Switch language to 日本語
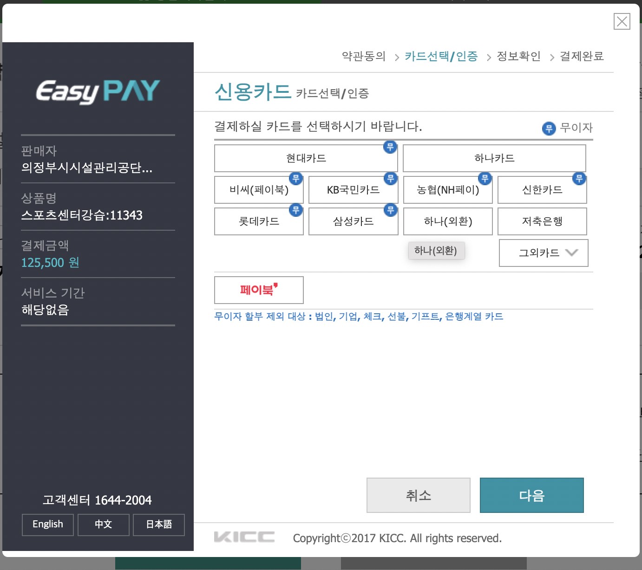This screenshot has width=642, height=570. tap(159, 525)
